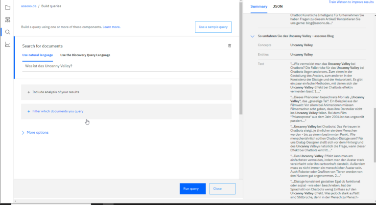
Task: Click the passage mentioning Polarexpress
Action: [328, 109]
